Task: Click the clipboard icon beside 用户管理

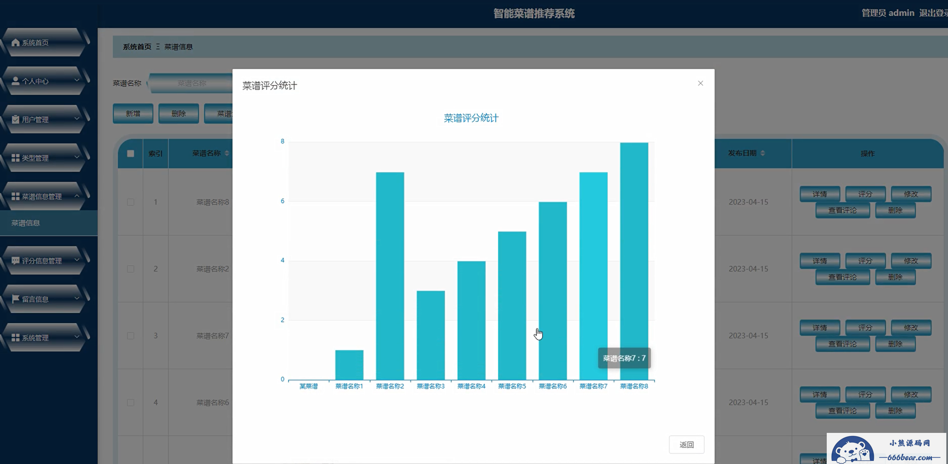Action: point(15,119)
